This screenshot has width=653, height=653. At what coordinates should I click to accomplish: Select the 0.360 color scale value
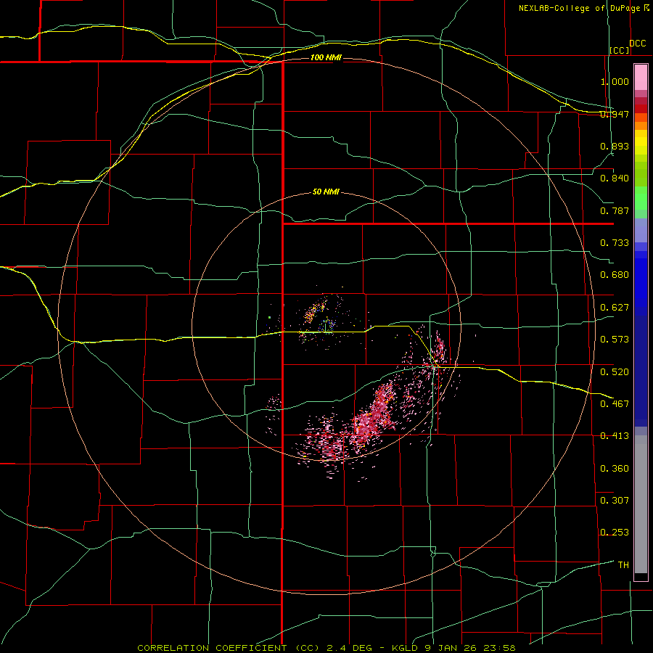615,469
